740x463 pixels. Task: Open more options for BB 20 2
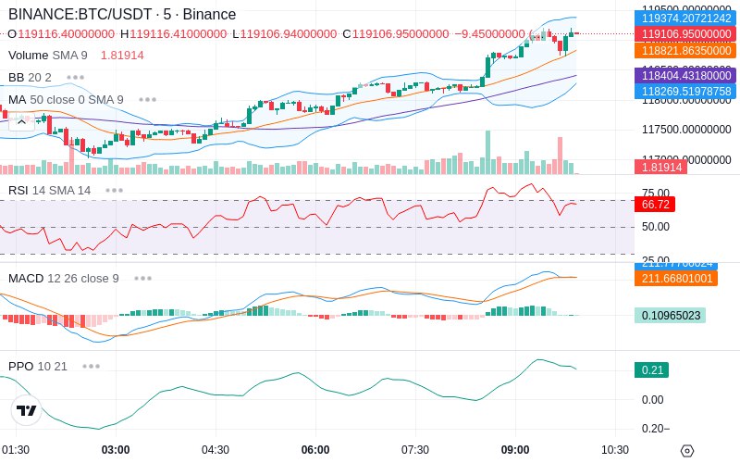[x=76, y=77]
